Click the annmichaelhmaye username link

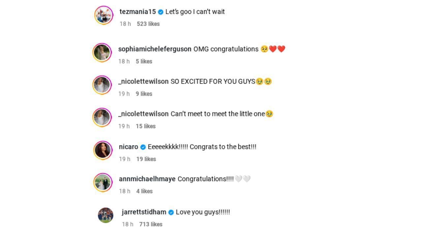pos(147,179)
